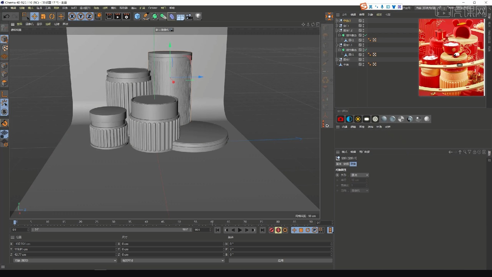This screenshot has width=492, height=277.
Task: Open the object manager 标签 menu
Action: [x=379, y=15]
